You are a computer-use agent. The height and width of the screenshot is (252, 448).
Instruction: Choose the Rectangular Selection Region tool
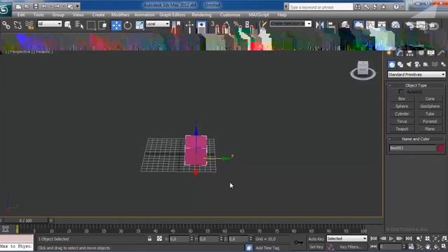(91, 25)
